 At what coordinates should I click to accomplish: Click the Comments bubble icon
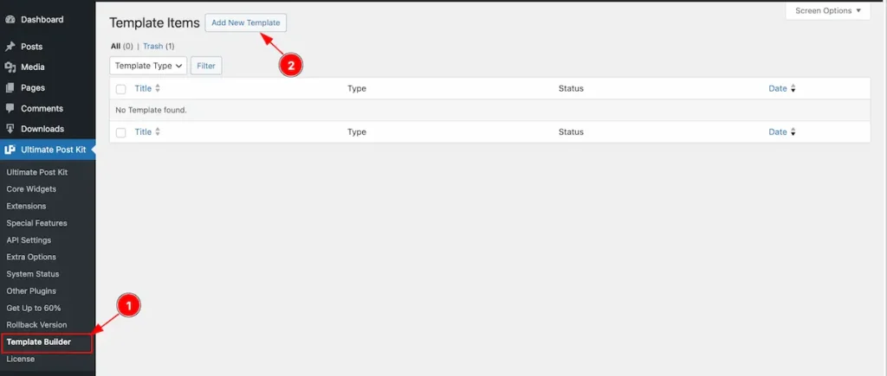pos(10,109)
